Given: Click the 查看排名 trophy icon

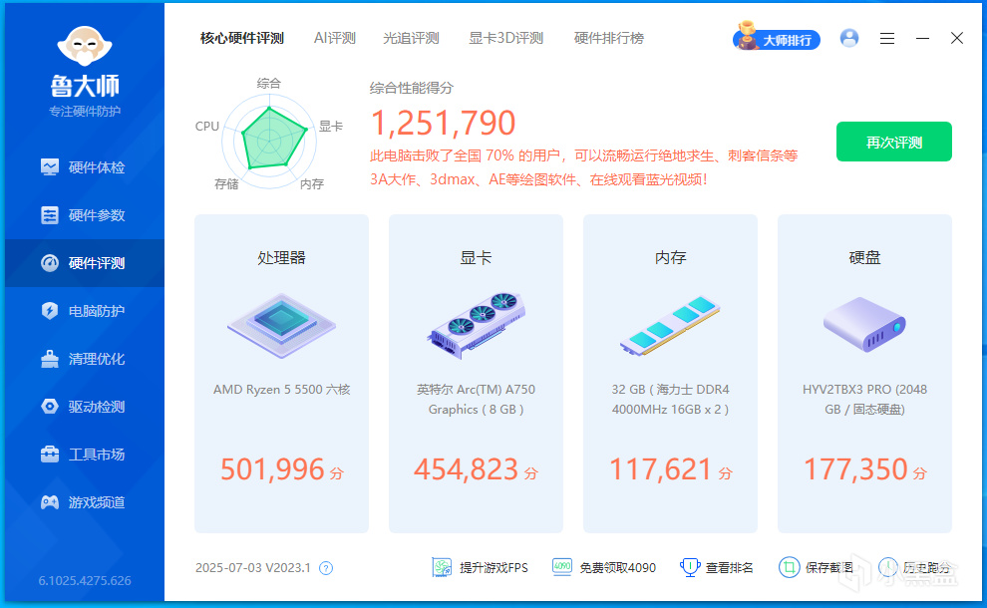Looking at the screenshot, I should tap(690, 568).
